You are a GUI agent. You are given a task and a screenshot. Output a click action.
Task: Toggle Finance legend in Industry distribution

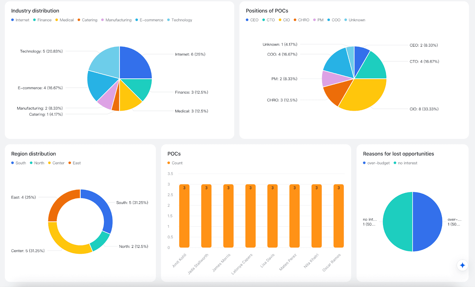coord(42,20)
